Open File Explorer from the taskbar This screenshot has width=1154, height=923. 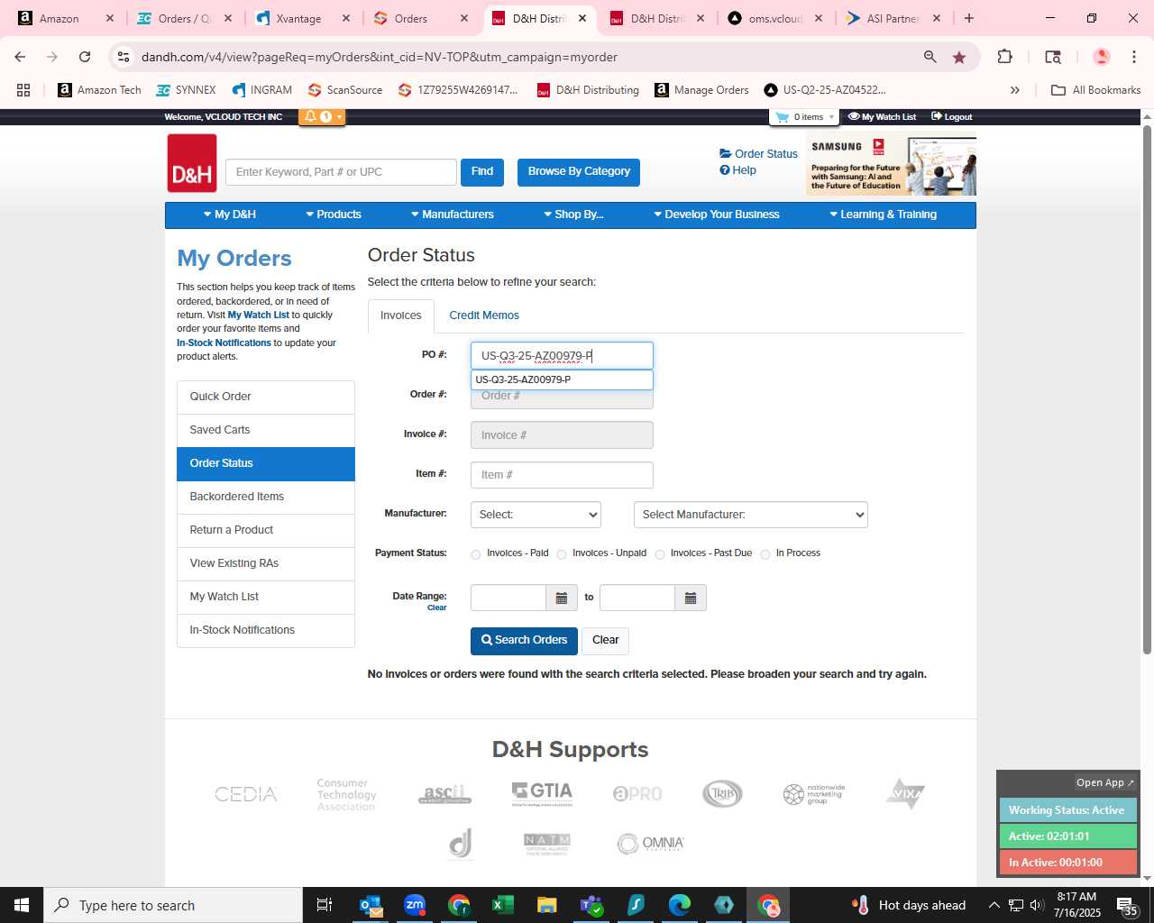click(x=547, y=905)
